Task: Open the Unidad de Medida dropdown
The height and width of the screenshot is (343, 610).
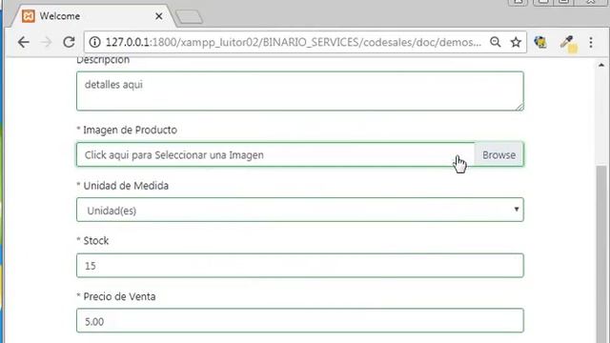Action: [x=300, y=210]
